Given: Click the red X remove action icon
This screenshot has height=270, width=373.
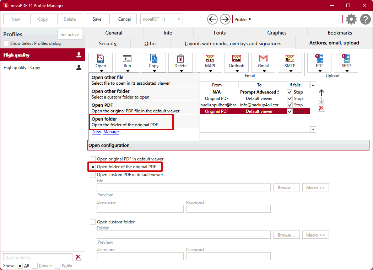Looking at the screenshot, I should pos(321,108).
